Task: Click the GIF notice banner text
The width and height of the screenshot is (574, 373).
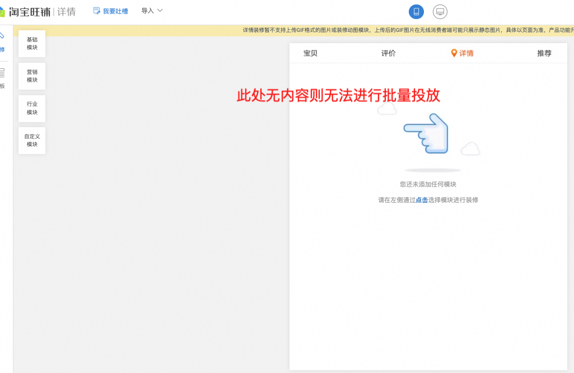Action: pyautogui.click(x=408, y=30)
